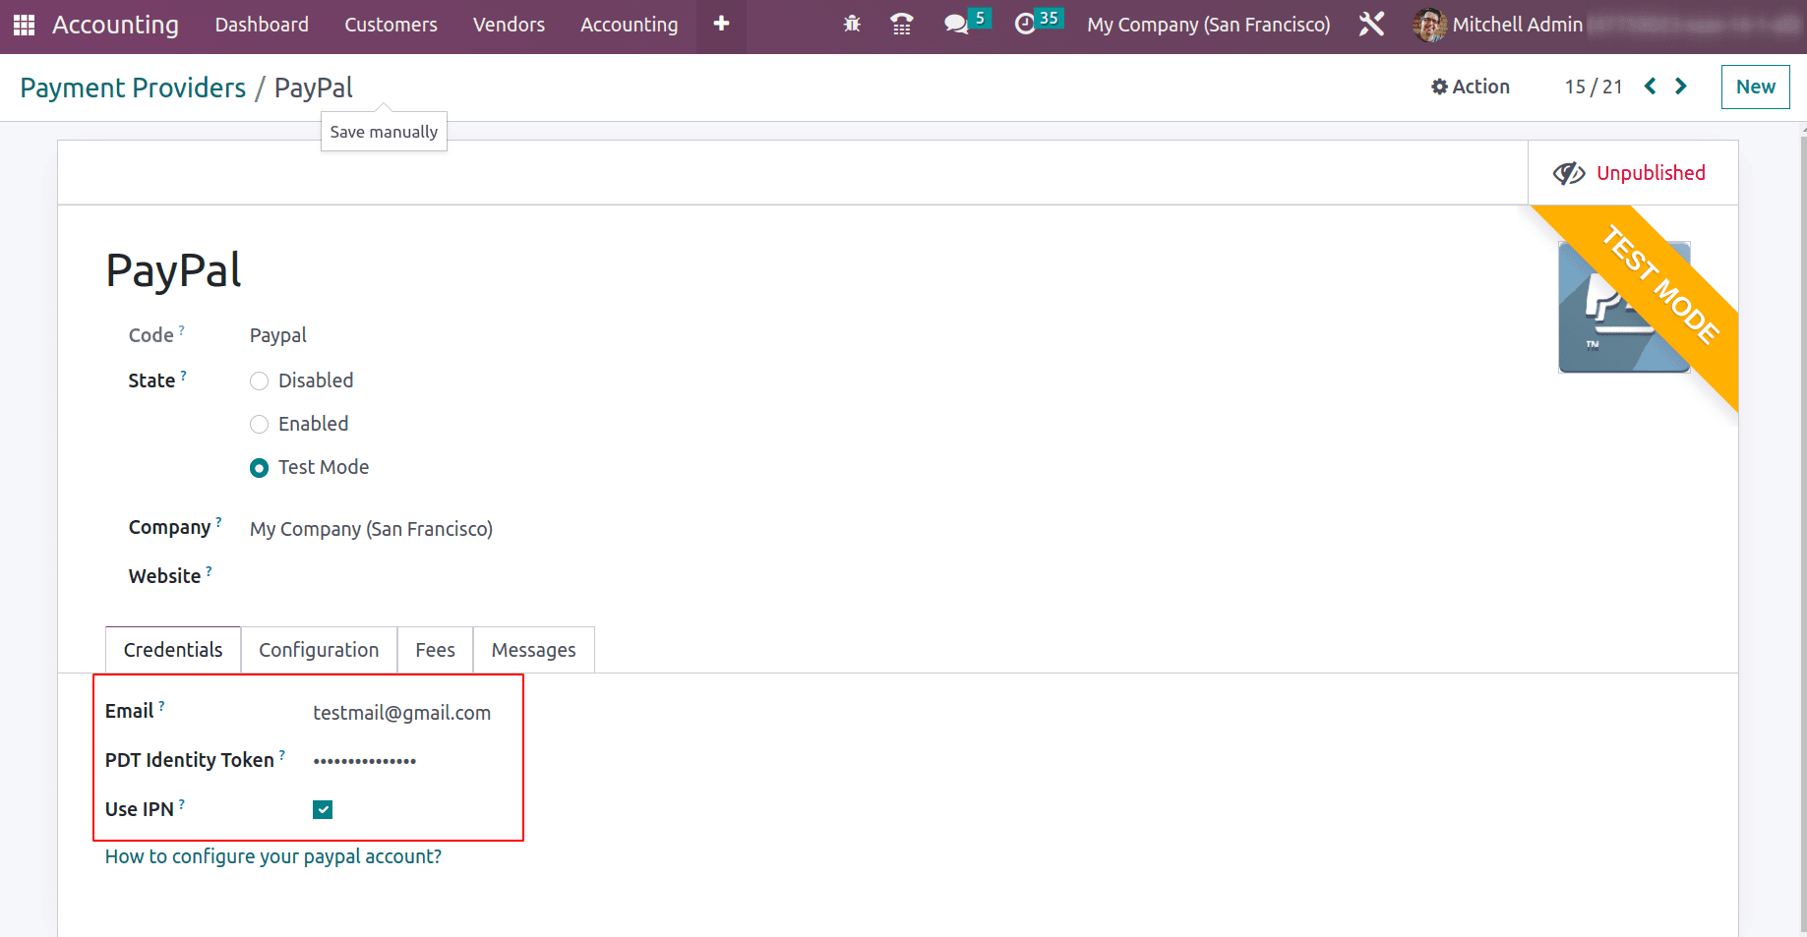Switch to the Configuration tab
The width and height of the screenshot is (1807, 937).
click(x=319, y=650)
